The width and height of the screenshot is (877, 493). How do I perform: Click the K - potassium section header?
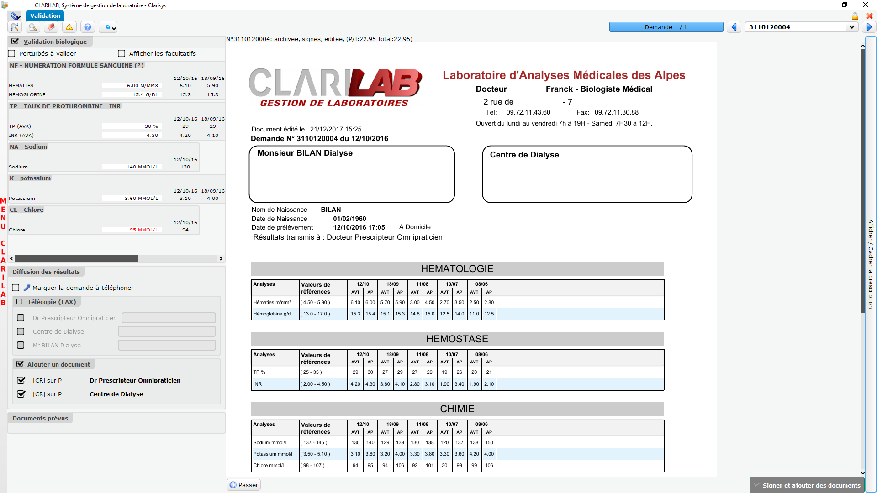click(30, 178)
